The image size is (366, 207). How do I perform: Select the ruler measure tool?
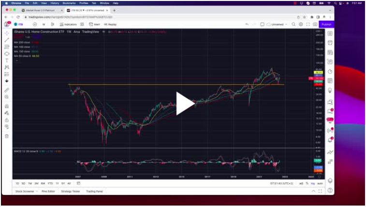tap(7, 90)
